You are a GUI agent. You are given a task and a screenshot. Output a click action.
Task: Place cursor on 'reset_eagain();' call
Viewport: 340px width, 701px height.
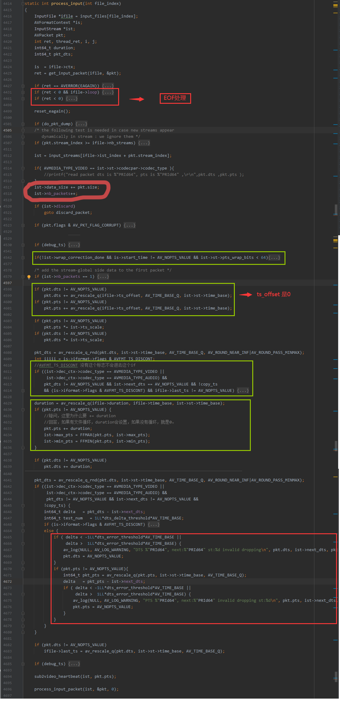coord(52,111)
